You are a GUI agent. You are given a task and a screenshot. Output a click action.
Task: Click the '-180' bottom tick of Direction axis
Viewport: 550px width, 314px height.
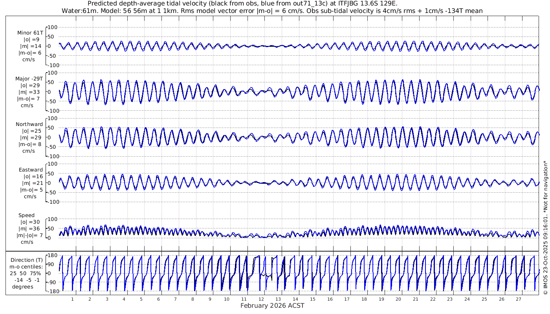(x=52, y=291)
